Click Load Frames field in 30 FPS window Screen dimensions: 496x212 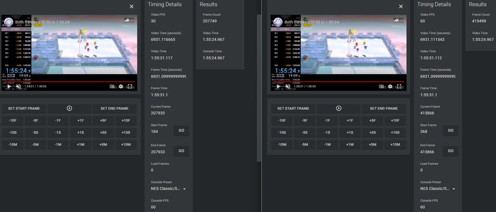pos(169,170)
